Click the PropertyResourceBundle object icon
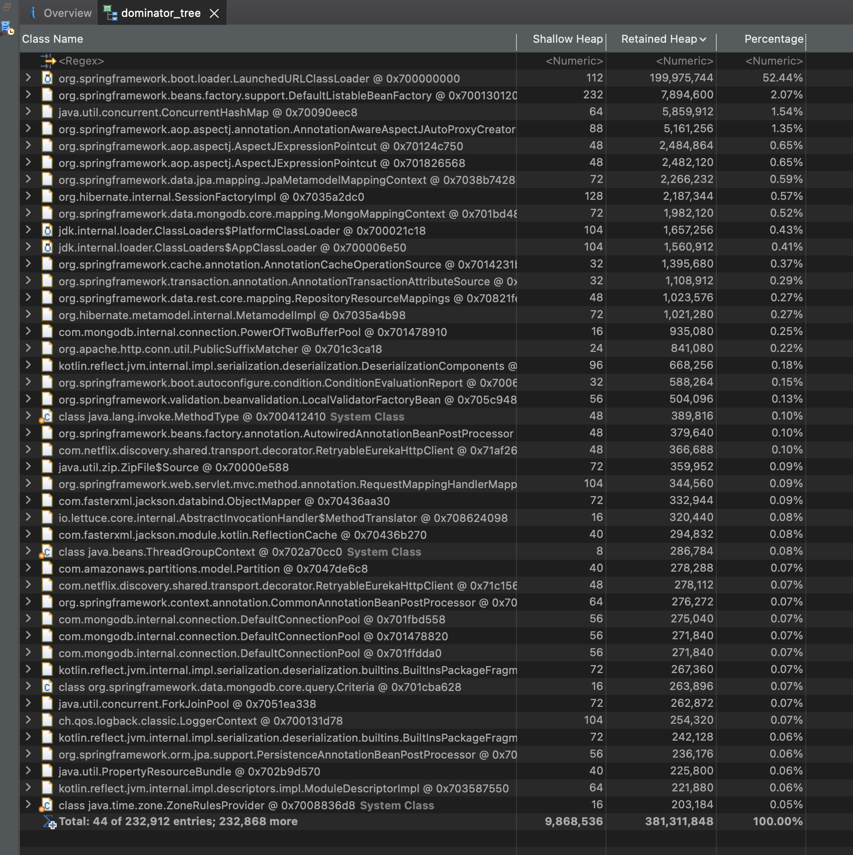 coord(47,771)
